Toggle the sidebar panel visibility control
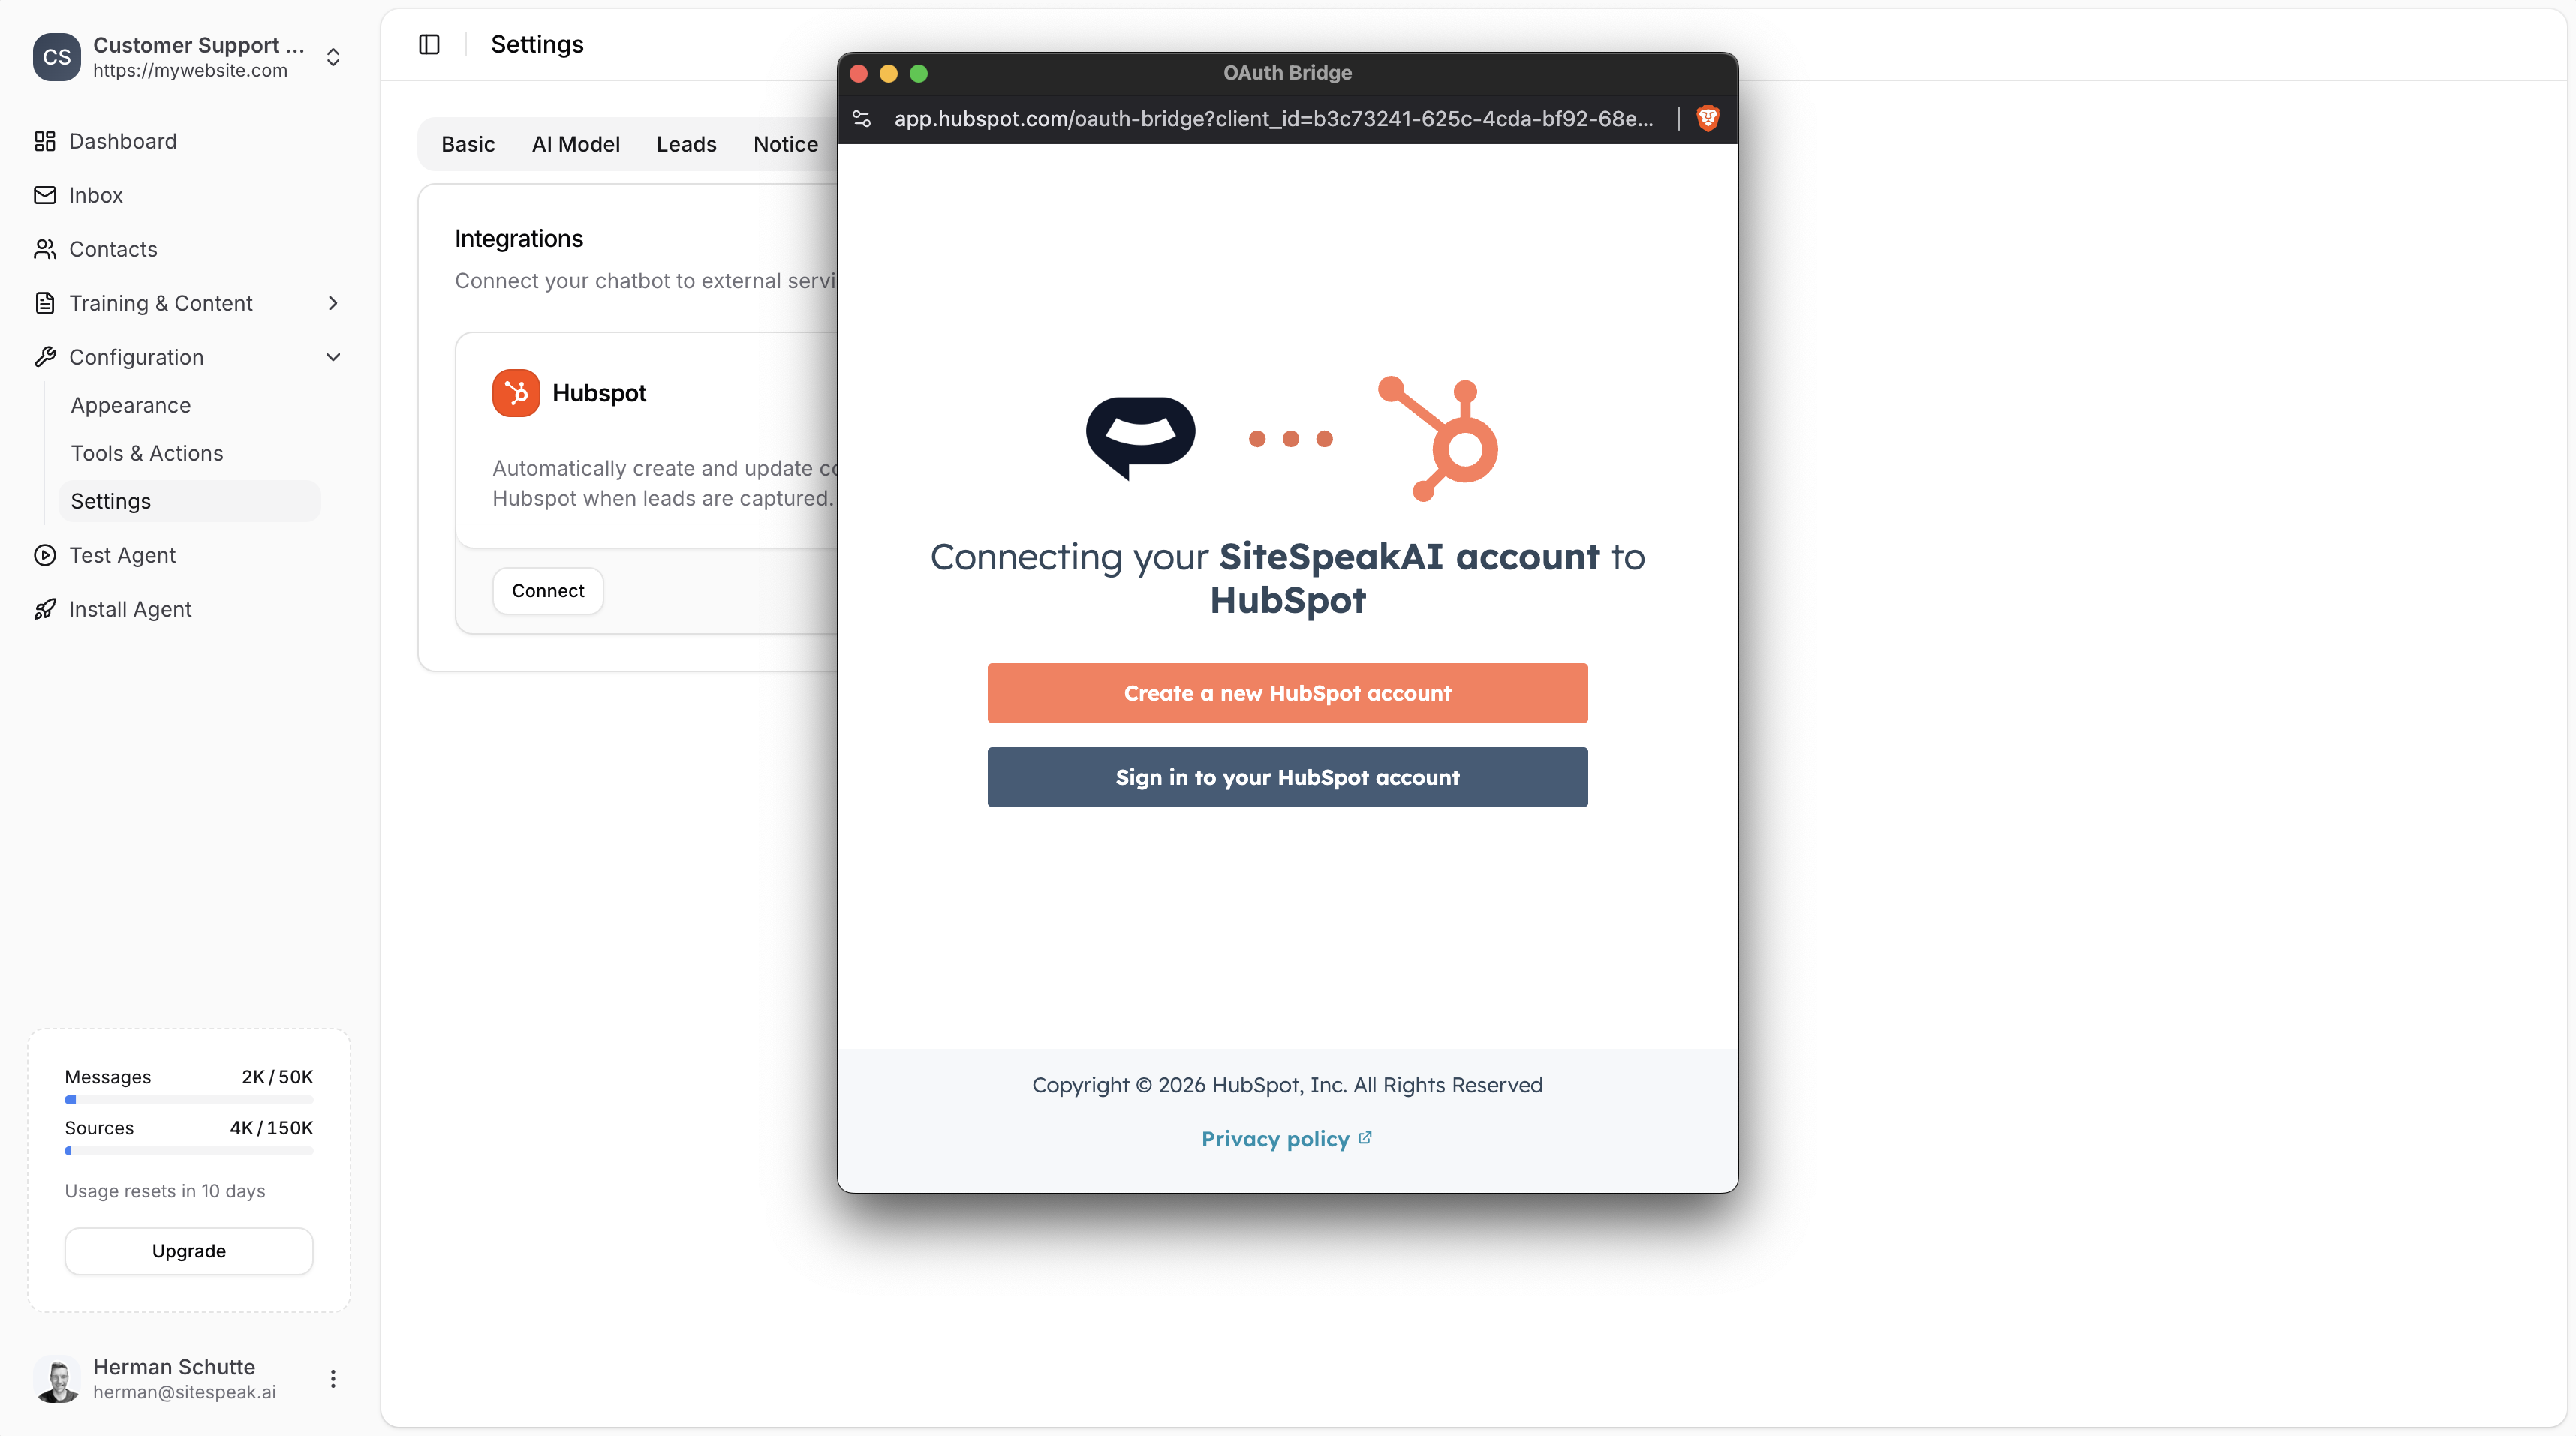 [429, 44]
